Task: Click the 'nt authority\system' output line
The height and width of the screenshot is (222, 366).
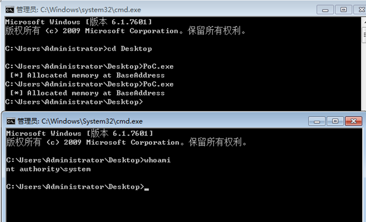Action: tap(48, 169)
